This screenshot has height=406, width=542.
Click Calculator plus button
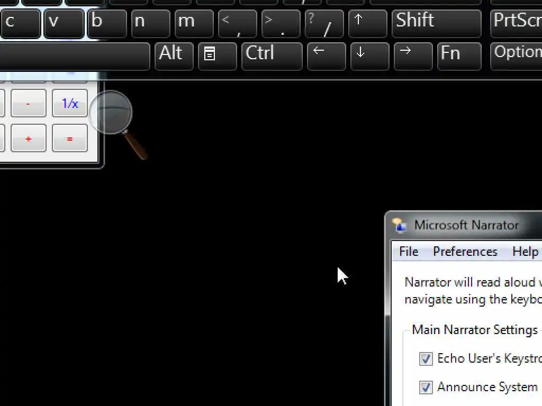29,138
